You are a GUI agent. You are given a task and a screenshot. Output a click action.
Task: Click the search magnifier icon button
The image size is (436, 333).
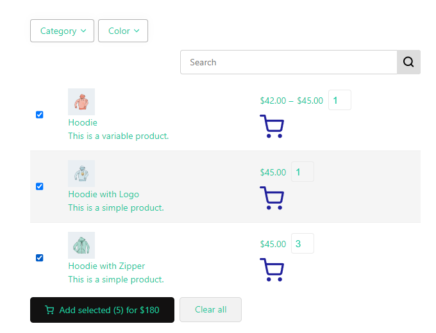point(408,62)
